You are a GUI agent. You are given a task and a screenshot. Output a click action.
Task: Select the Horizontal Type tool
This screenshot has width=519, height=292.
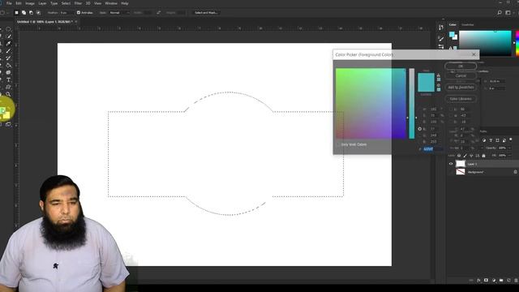coord(8,79)
